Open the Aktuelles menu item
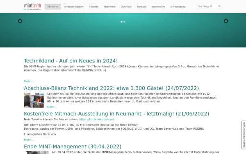The height and width of the screenshot is (154, 246). (x=53, y=7)
